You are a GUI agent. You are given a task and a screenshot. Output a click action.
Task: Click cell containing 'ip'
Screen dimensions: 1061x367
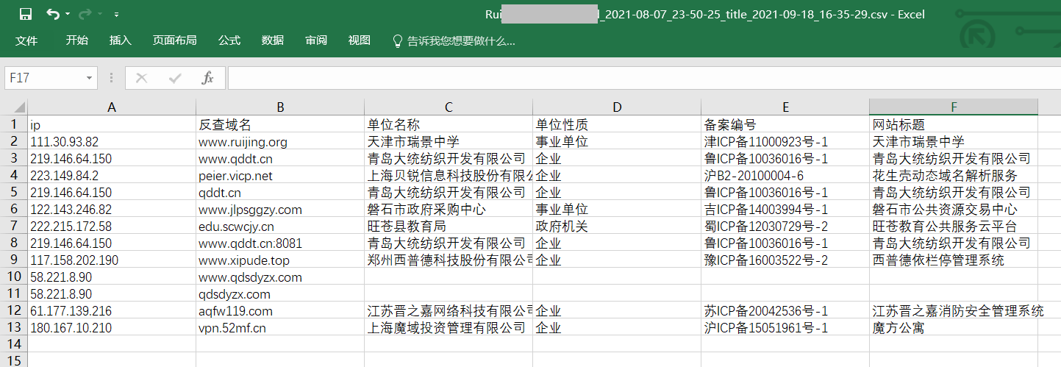click(112, 124)
